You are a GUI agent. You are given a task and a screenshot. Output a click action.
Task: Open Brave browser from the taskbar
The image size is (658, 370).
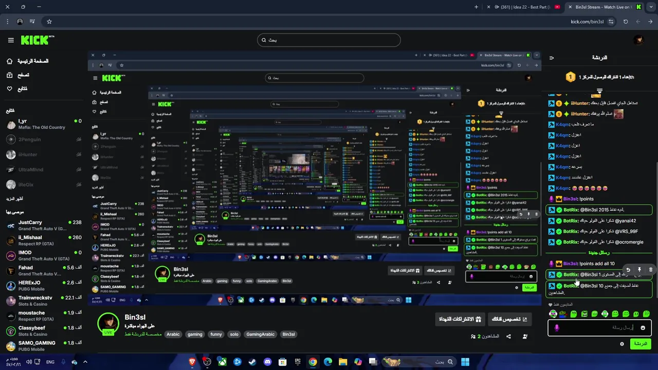192,362
